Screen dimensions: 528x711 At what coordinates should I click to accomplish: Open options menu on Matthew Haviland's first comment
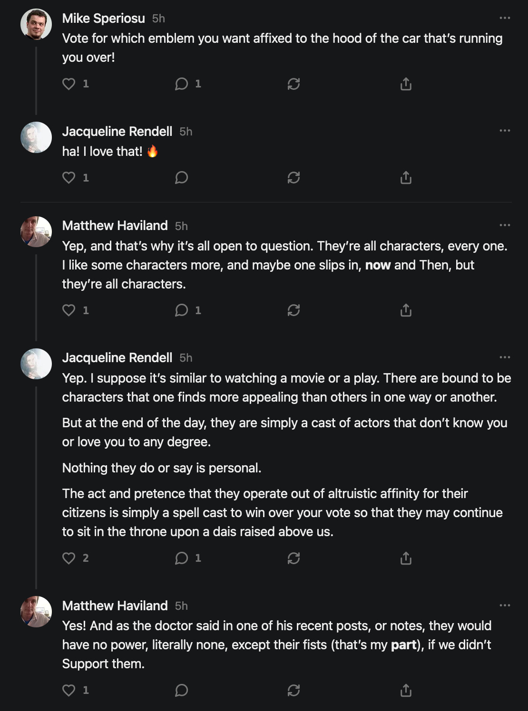click(x=505, y=225)
